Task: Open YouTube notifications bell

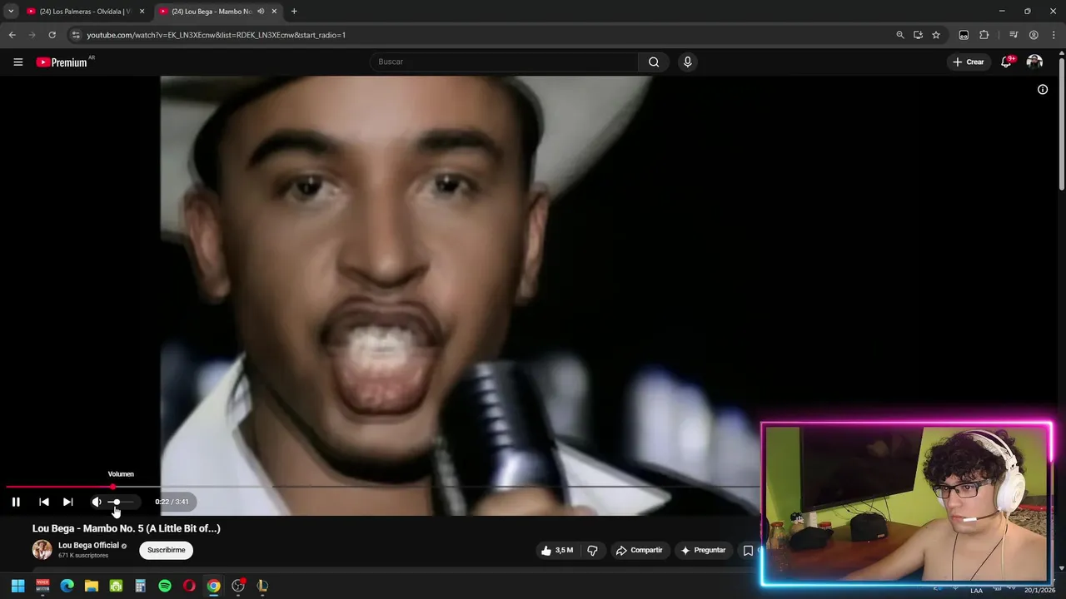Action: [1006, 62]
